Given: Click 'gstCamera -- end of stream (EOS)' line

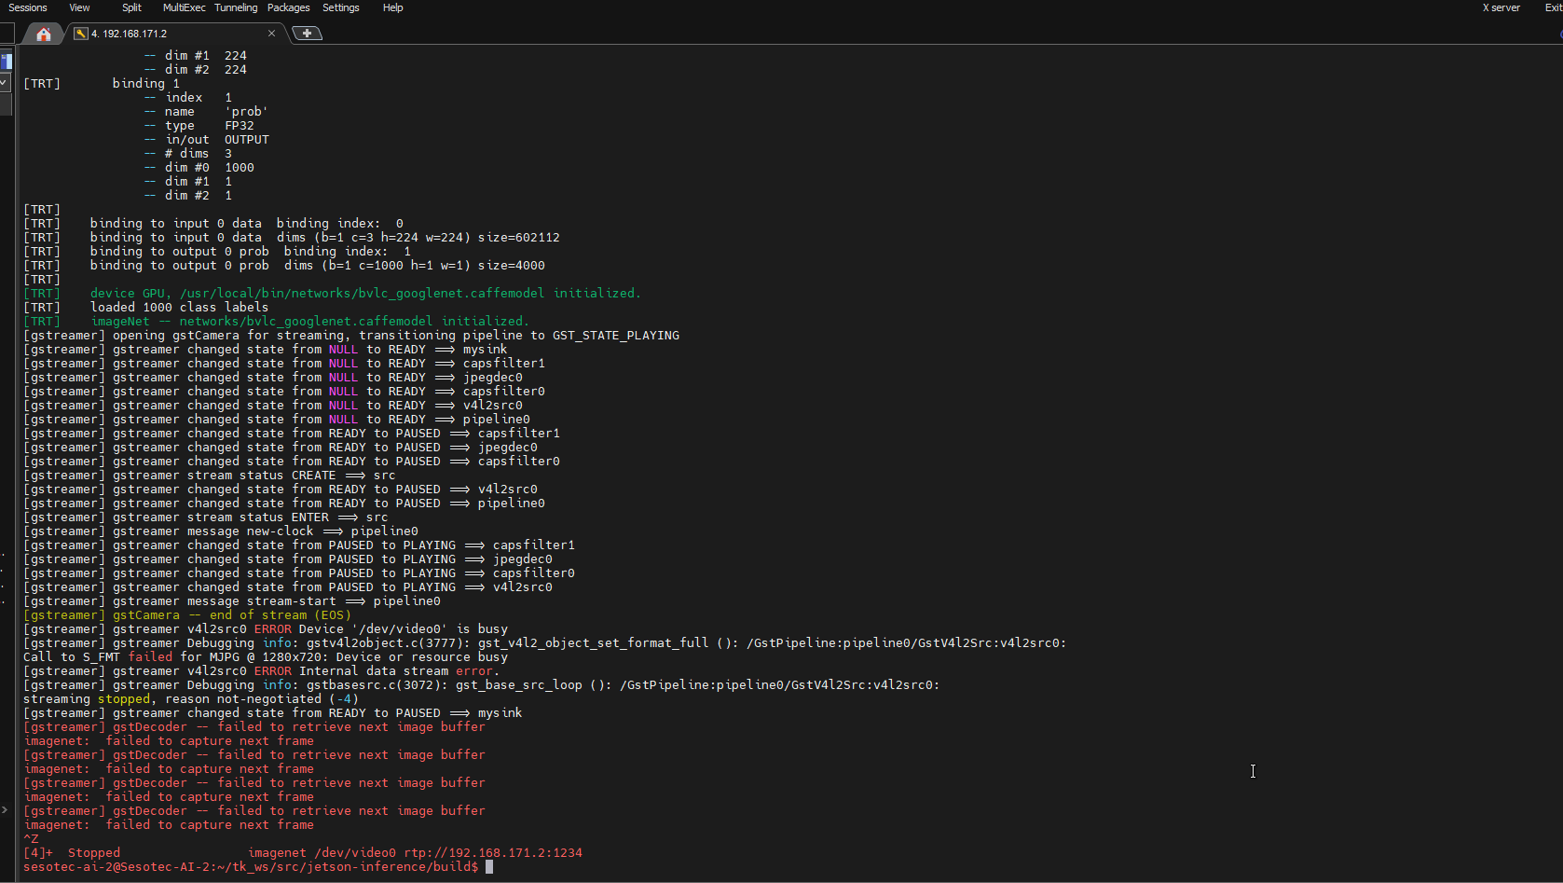Looking at the screenshot, I should tap(187, 615).
